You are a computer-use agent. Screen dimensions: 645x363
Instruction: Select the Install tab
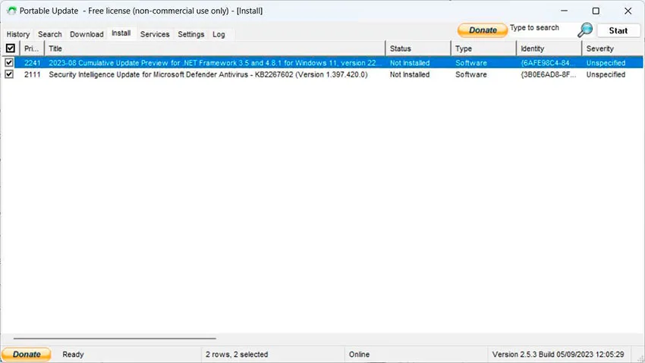point(121,33)
